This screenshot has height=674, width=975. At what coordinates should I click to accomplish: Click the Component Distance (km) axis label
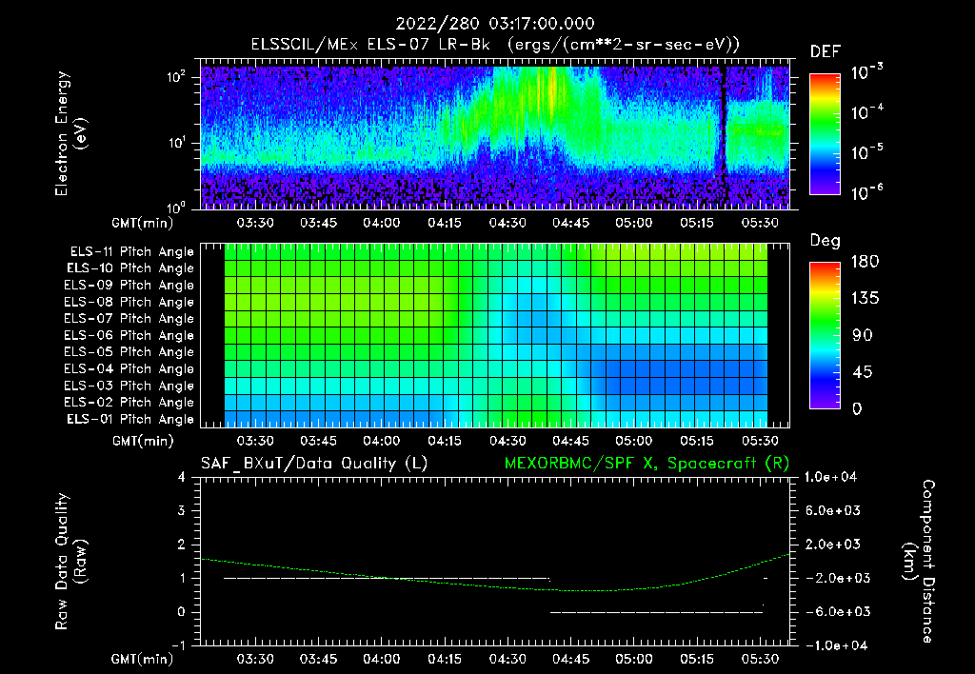(919, 562)
